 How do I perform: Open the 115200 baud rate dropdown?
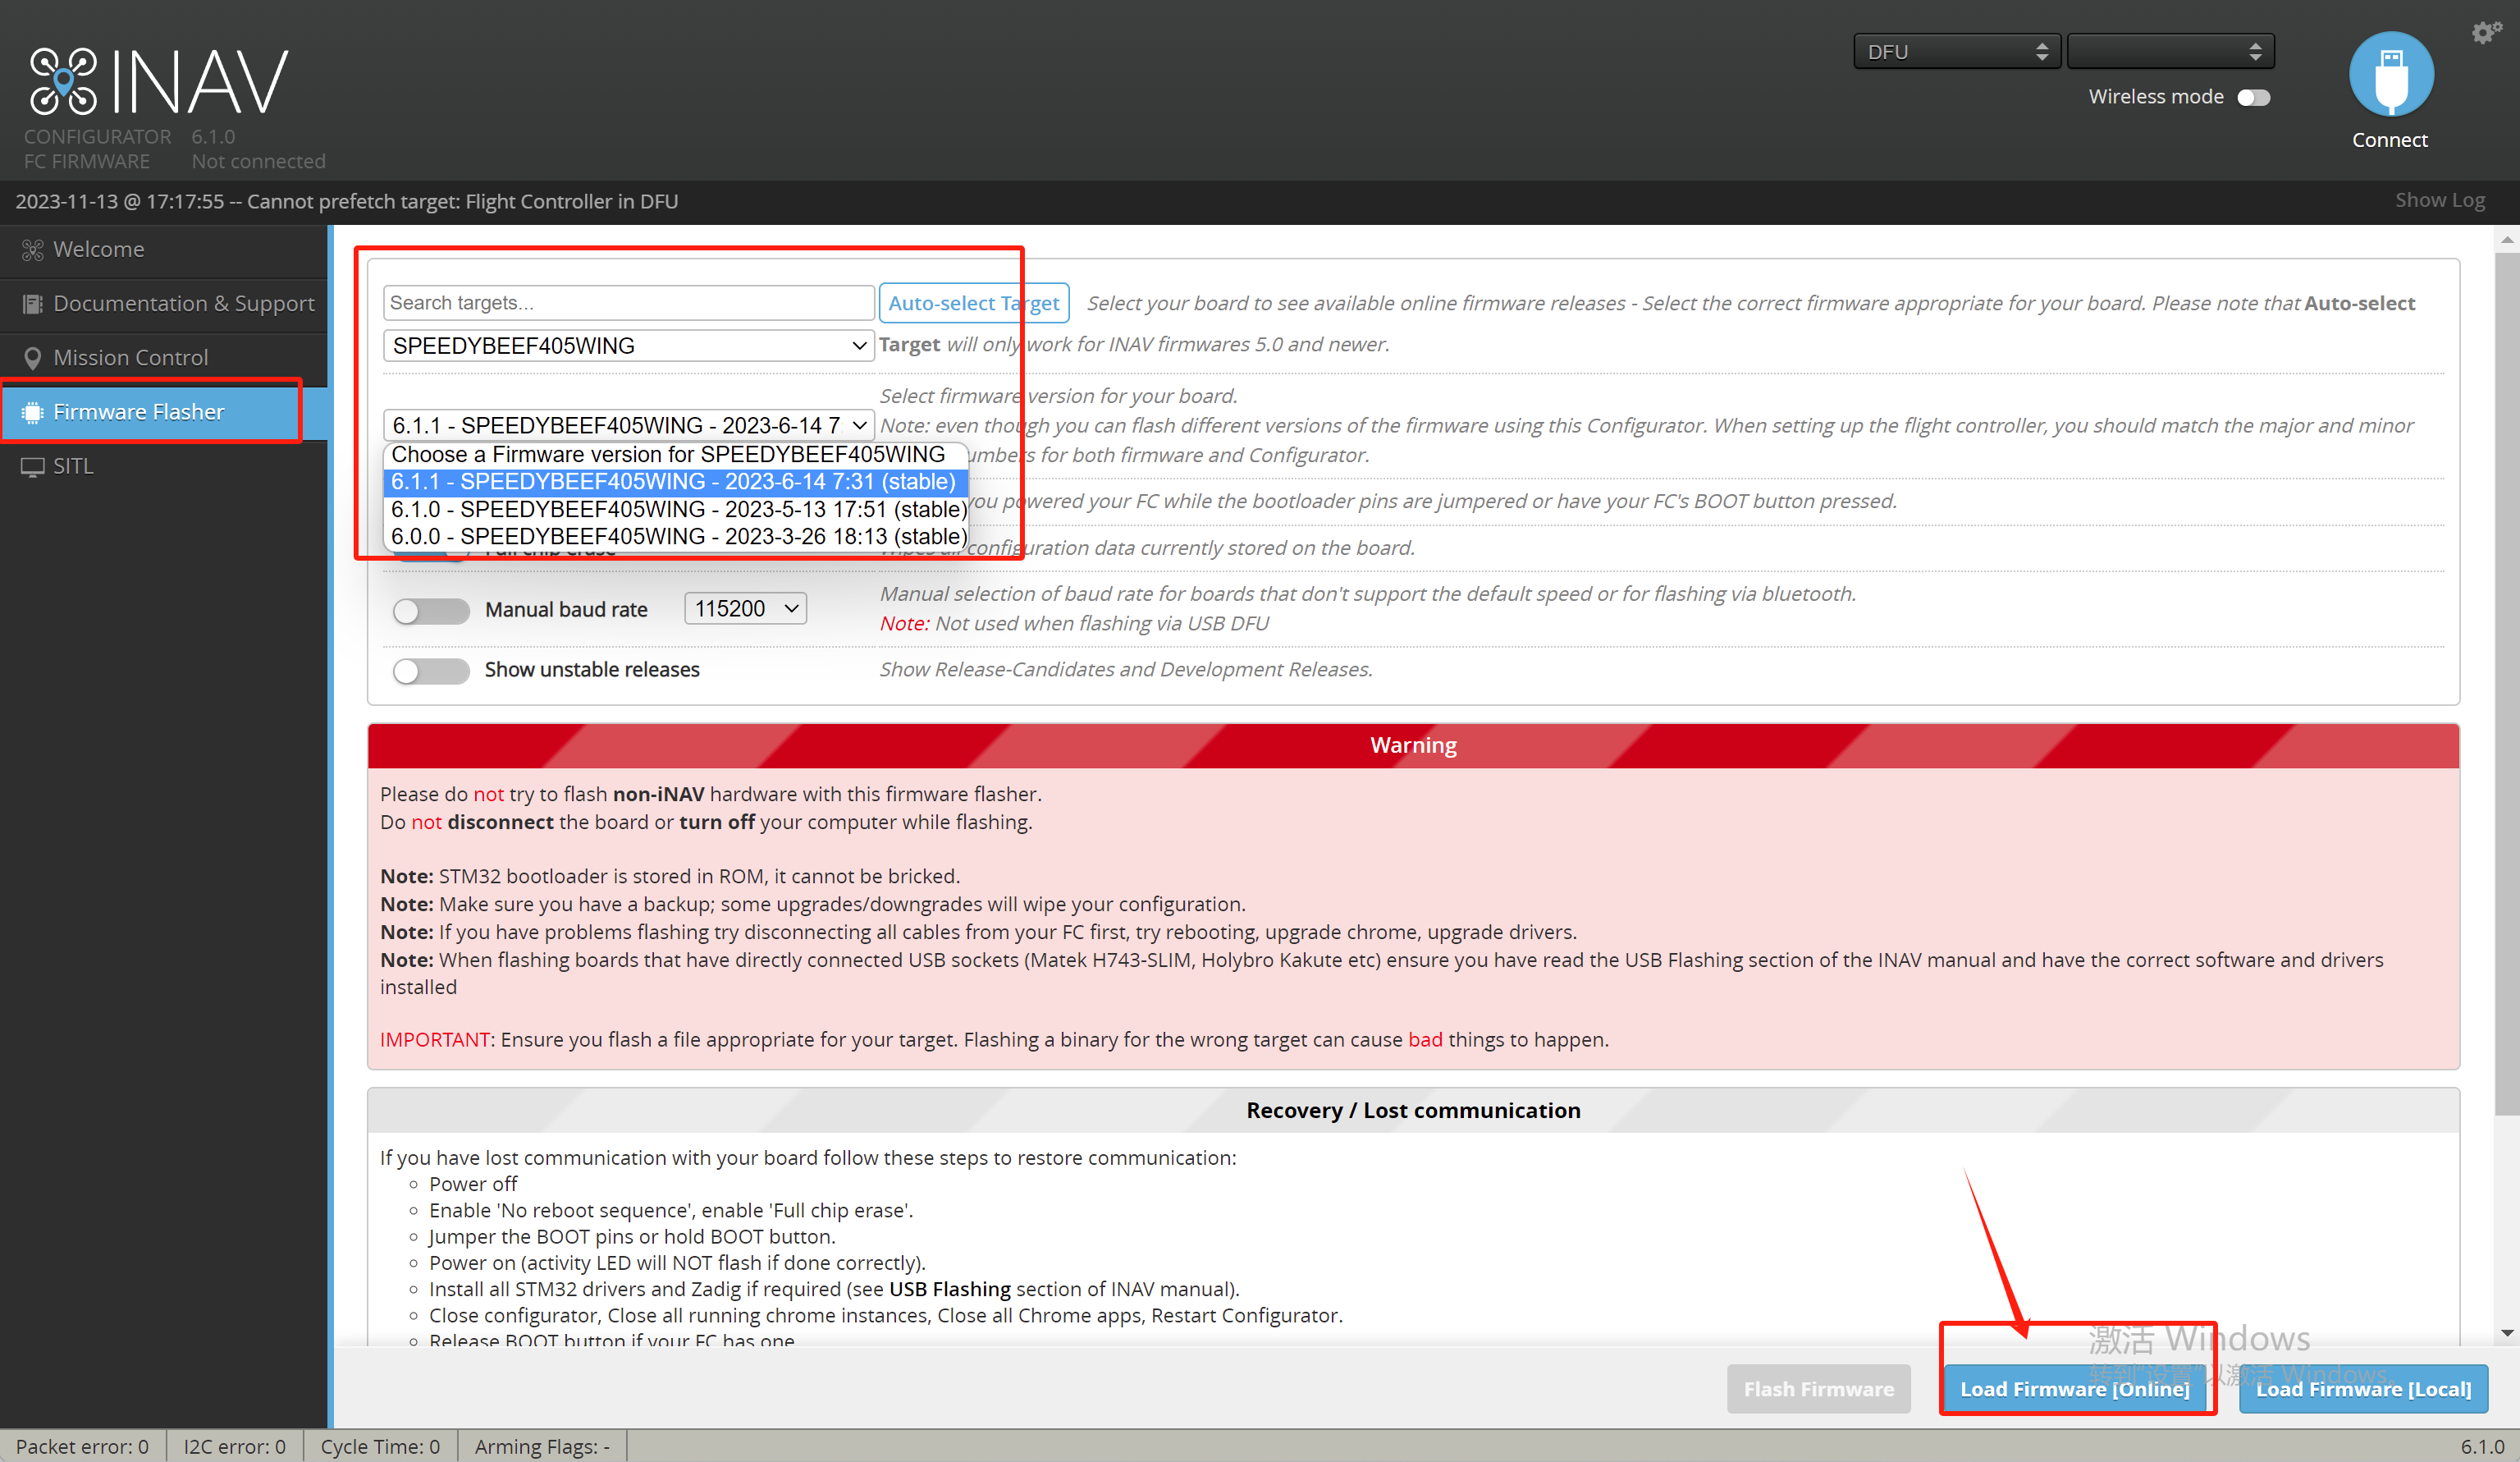click(745, 608)
